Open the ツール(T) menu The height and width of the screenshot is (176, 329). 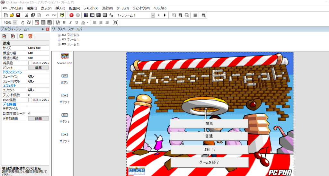[123, 8]
